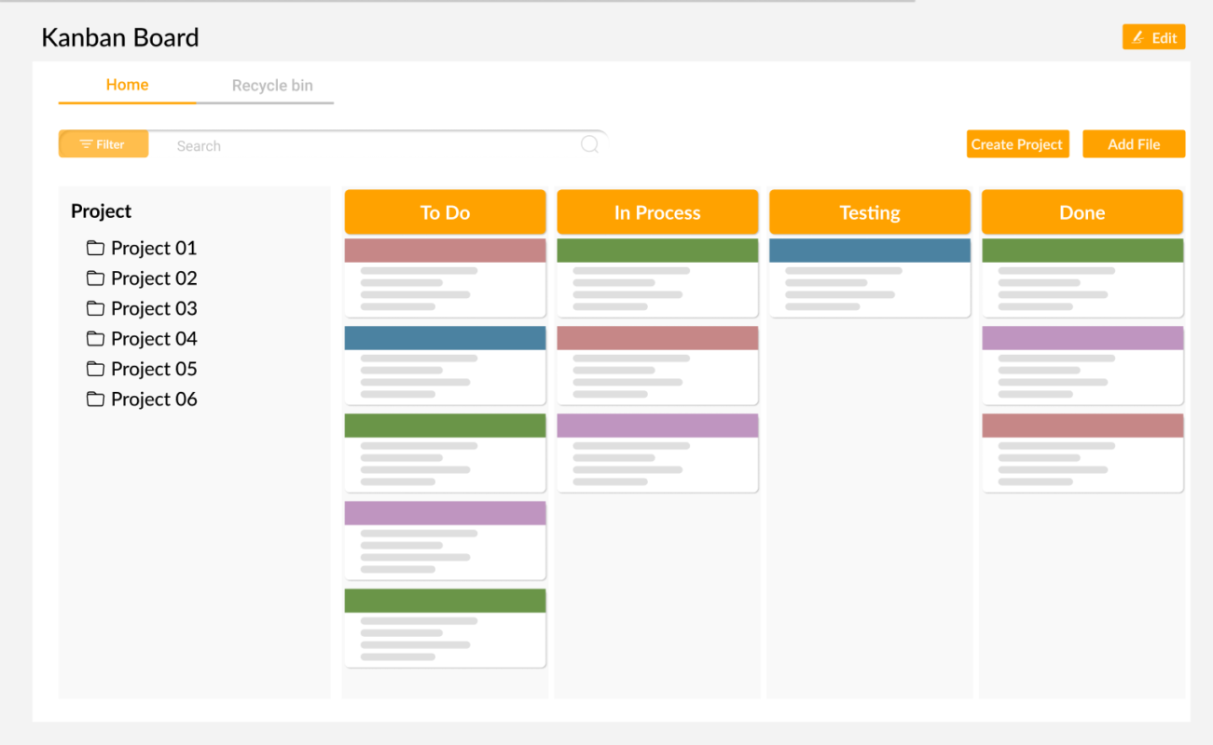Click the Project 05 folder icon
The image size is (1213, 745).
(95, 369)
